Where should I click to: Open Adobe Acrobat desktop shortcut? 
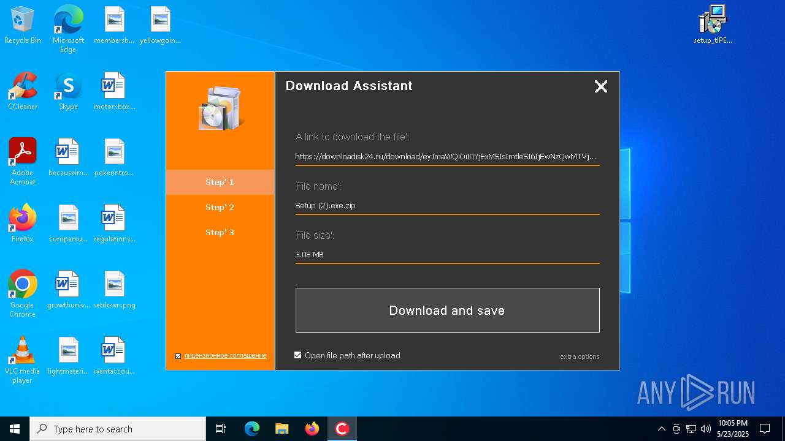click(x=23, y=161)
